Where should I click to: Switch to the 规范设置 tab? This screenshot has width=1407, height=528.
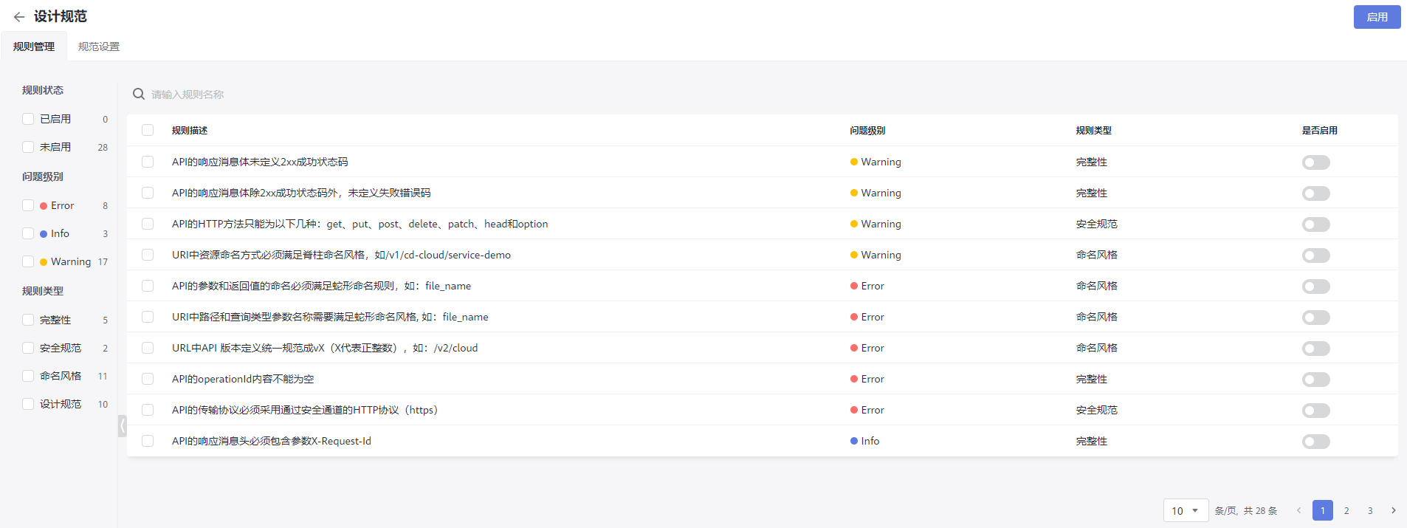pyautogui.click(x=99, y=47)
